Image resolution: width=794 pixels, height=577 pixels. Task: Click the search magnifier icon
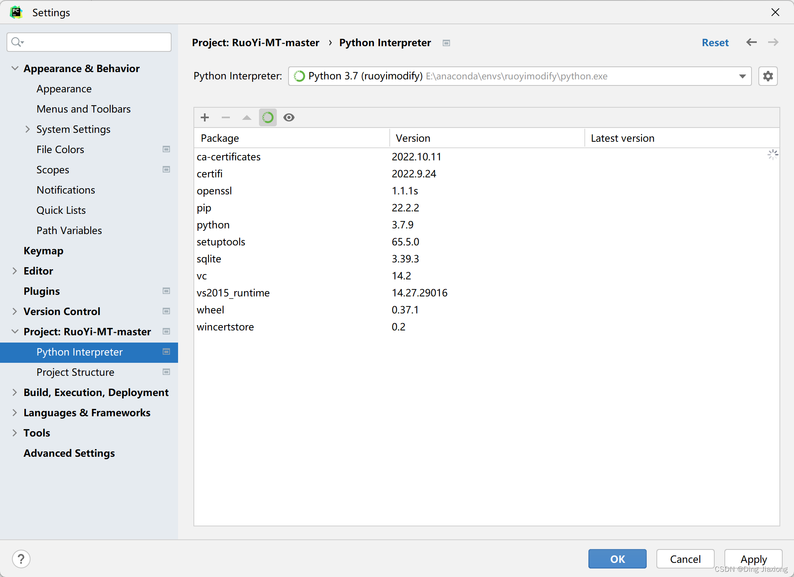17,42
